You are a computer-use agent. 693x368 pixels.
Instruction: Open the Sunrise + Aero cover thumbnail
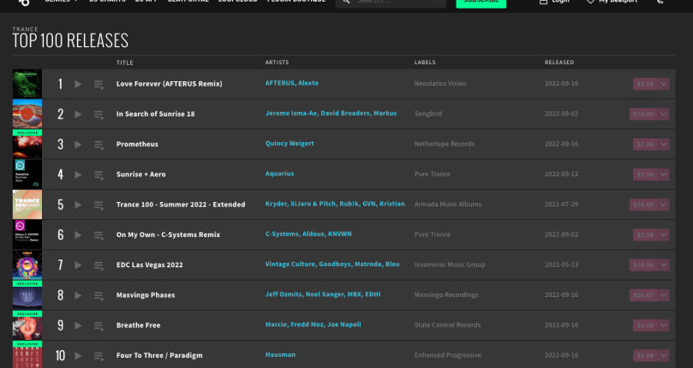[27, 175]
